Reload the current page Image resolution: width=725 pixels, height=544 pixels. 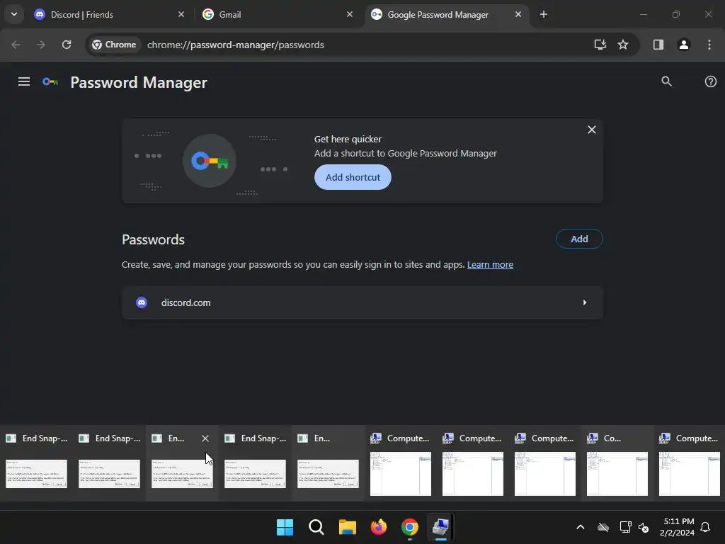pos(67,45)
